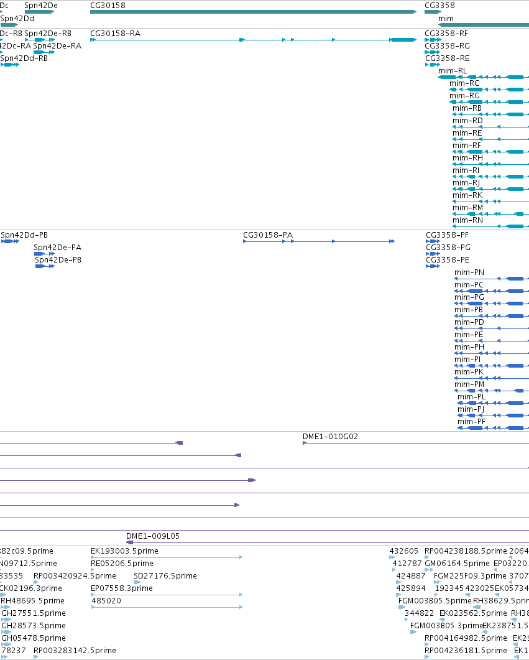Click protein Spn42De-PB
This screenshot has height=660, width=529.
(x=58, y=259)
